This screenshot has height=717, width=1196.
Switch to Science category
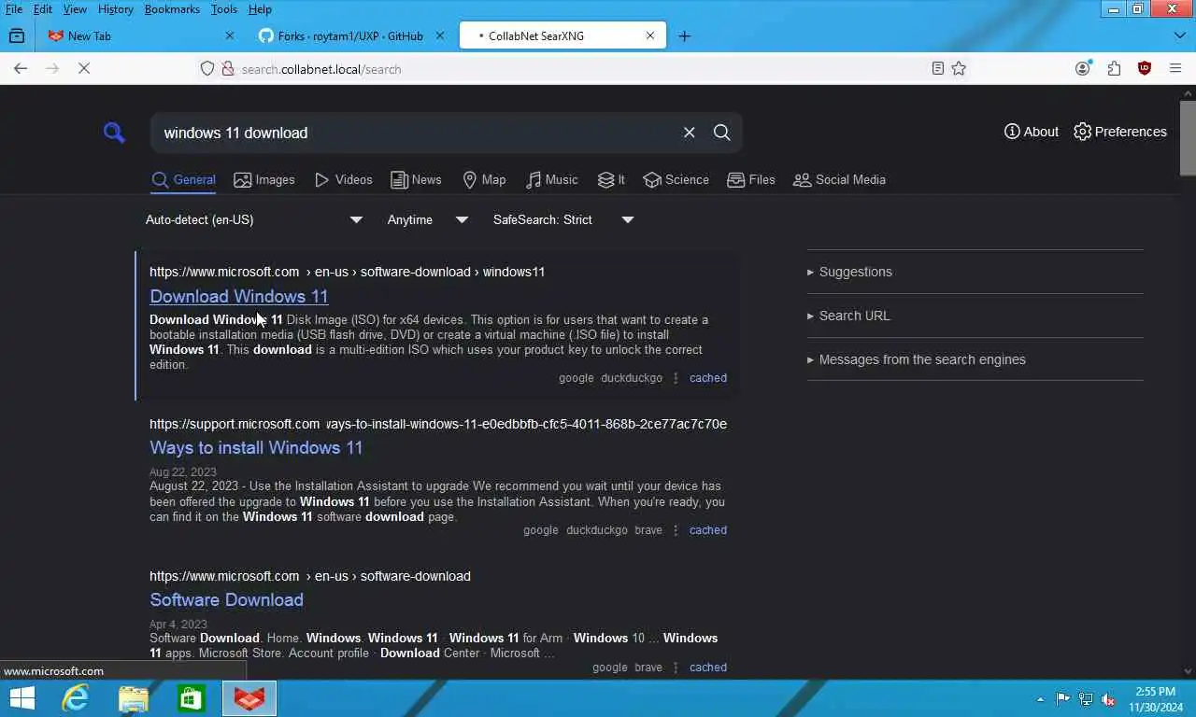pyautogui.click(x=676, y=179)
